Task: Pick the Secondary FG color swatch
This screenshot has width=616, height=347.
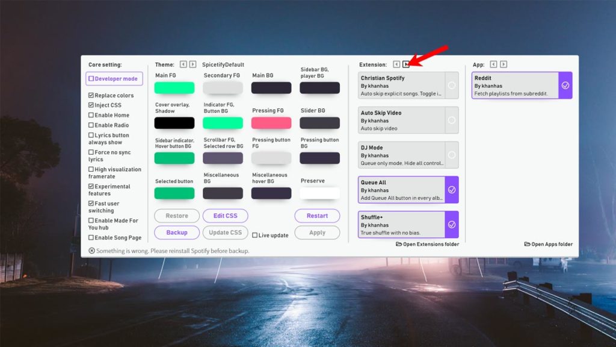Action: tap(223, 88)
